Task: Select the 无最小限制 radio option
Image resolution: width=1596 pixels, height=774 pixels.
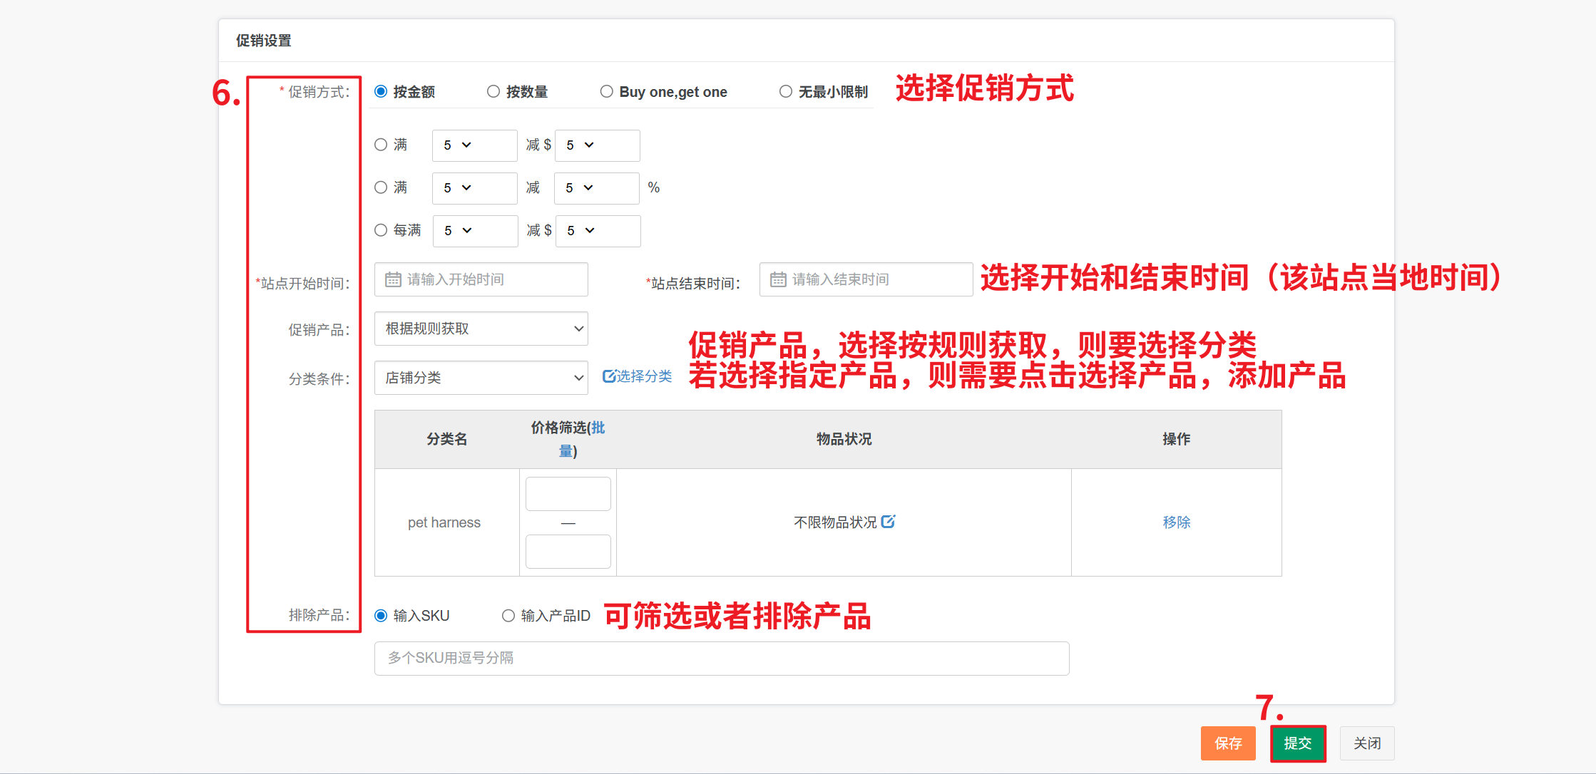Action: [786, 91]
